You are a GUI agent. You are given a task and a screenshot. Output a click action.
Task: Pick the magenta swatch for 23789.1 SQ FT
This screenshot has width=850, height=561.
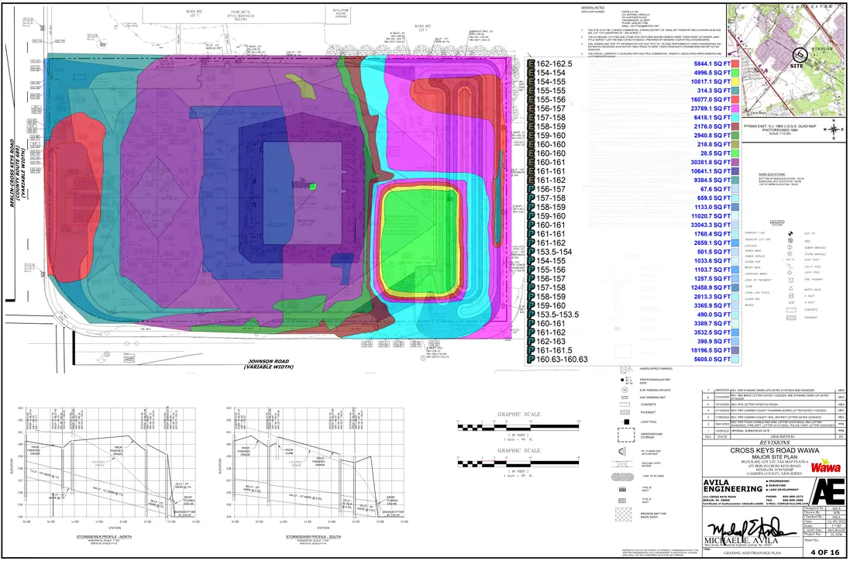(735, 108)
